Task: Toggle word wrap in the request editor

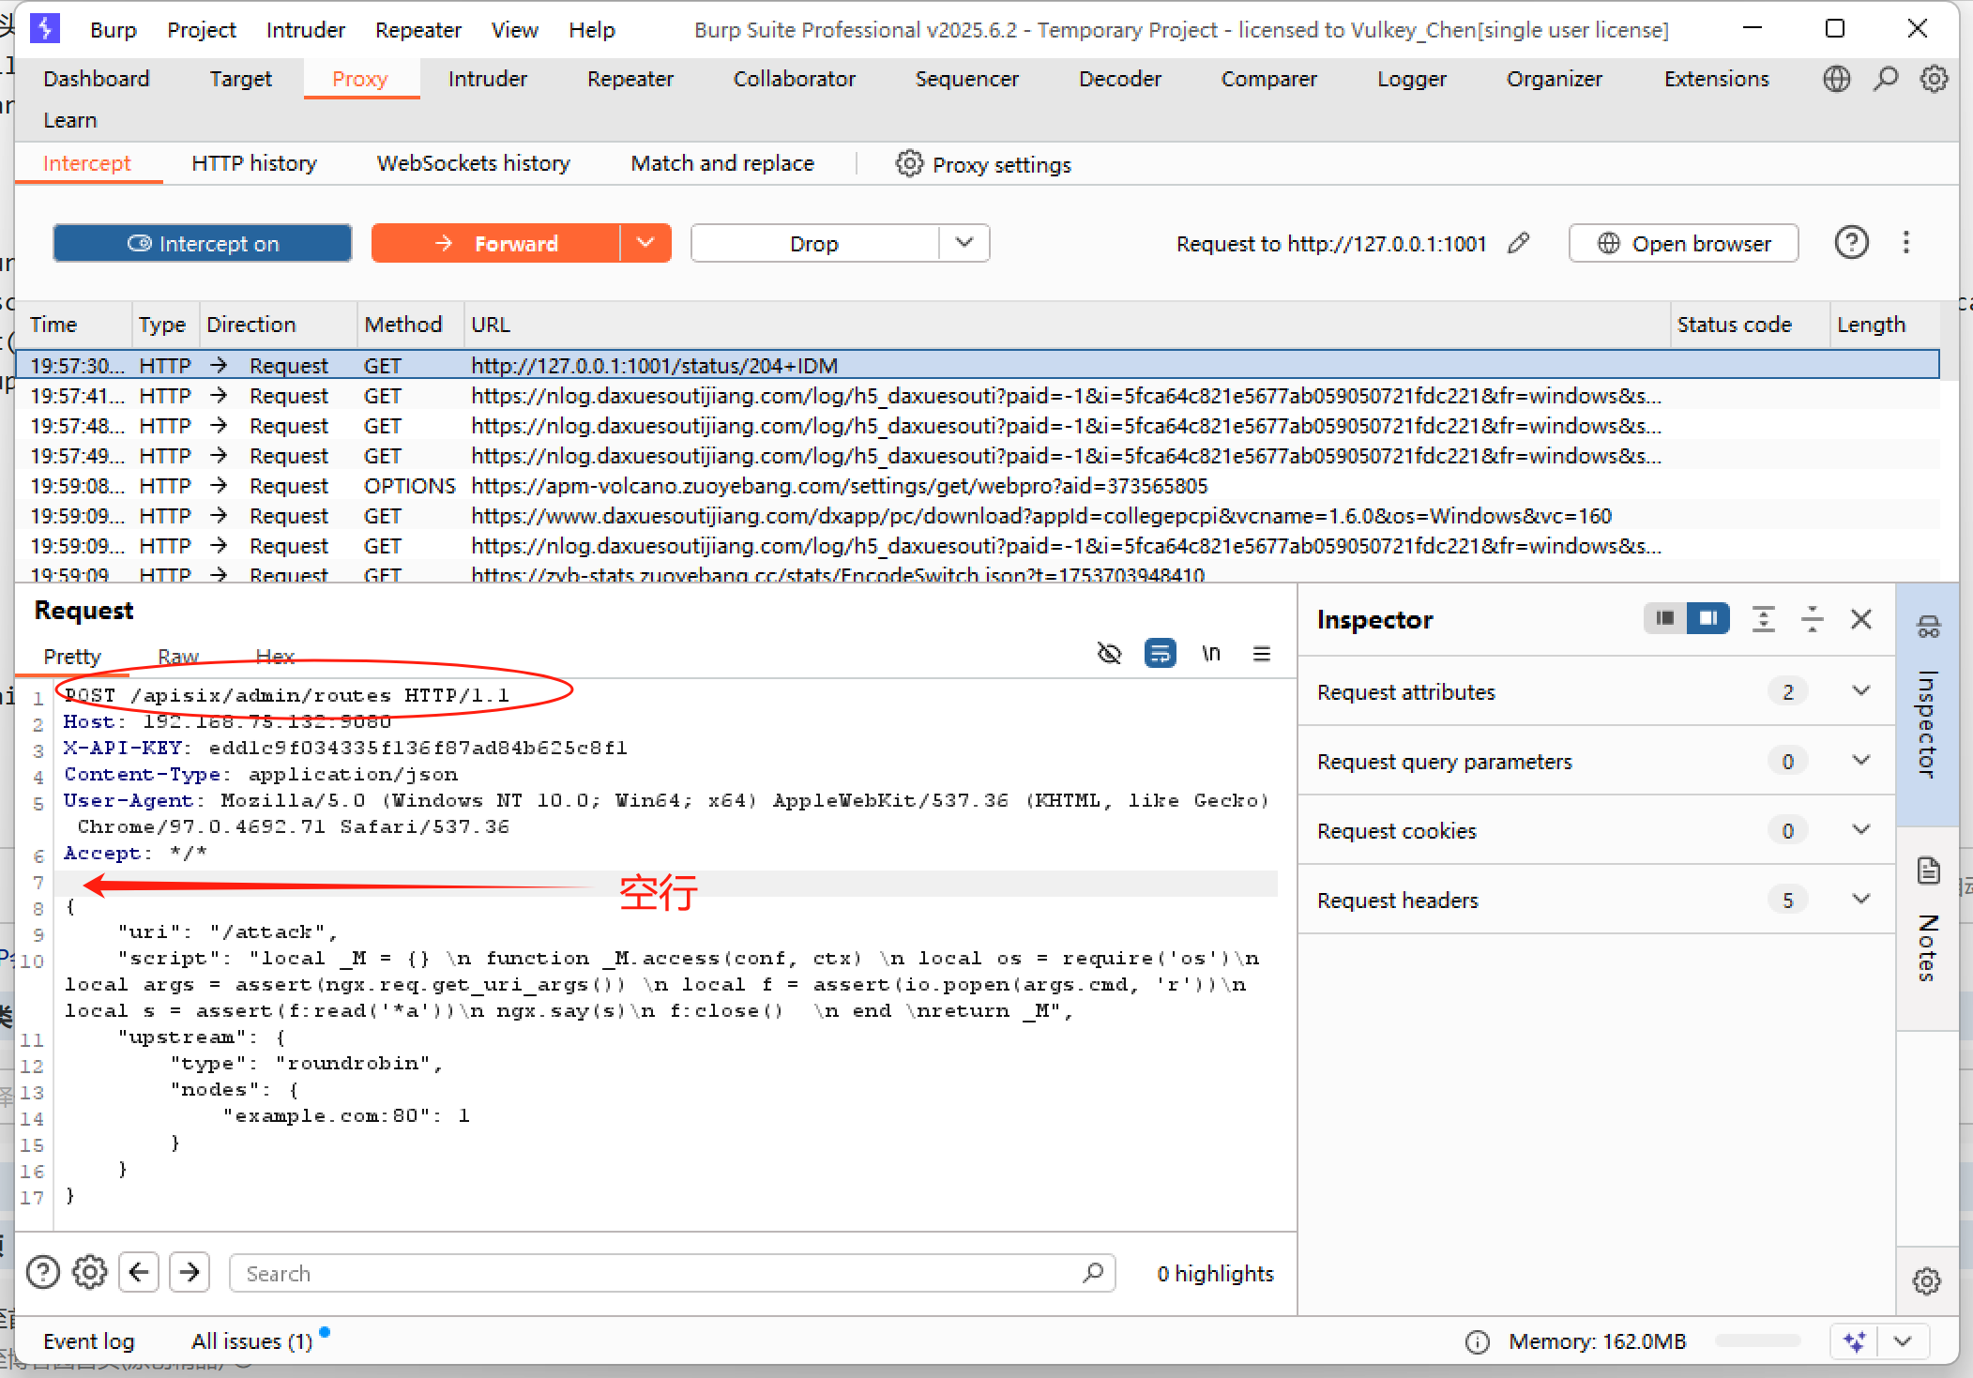Action: [1160, 653]
